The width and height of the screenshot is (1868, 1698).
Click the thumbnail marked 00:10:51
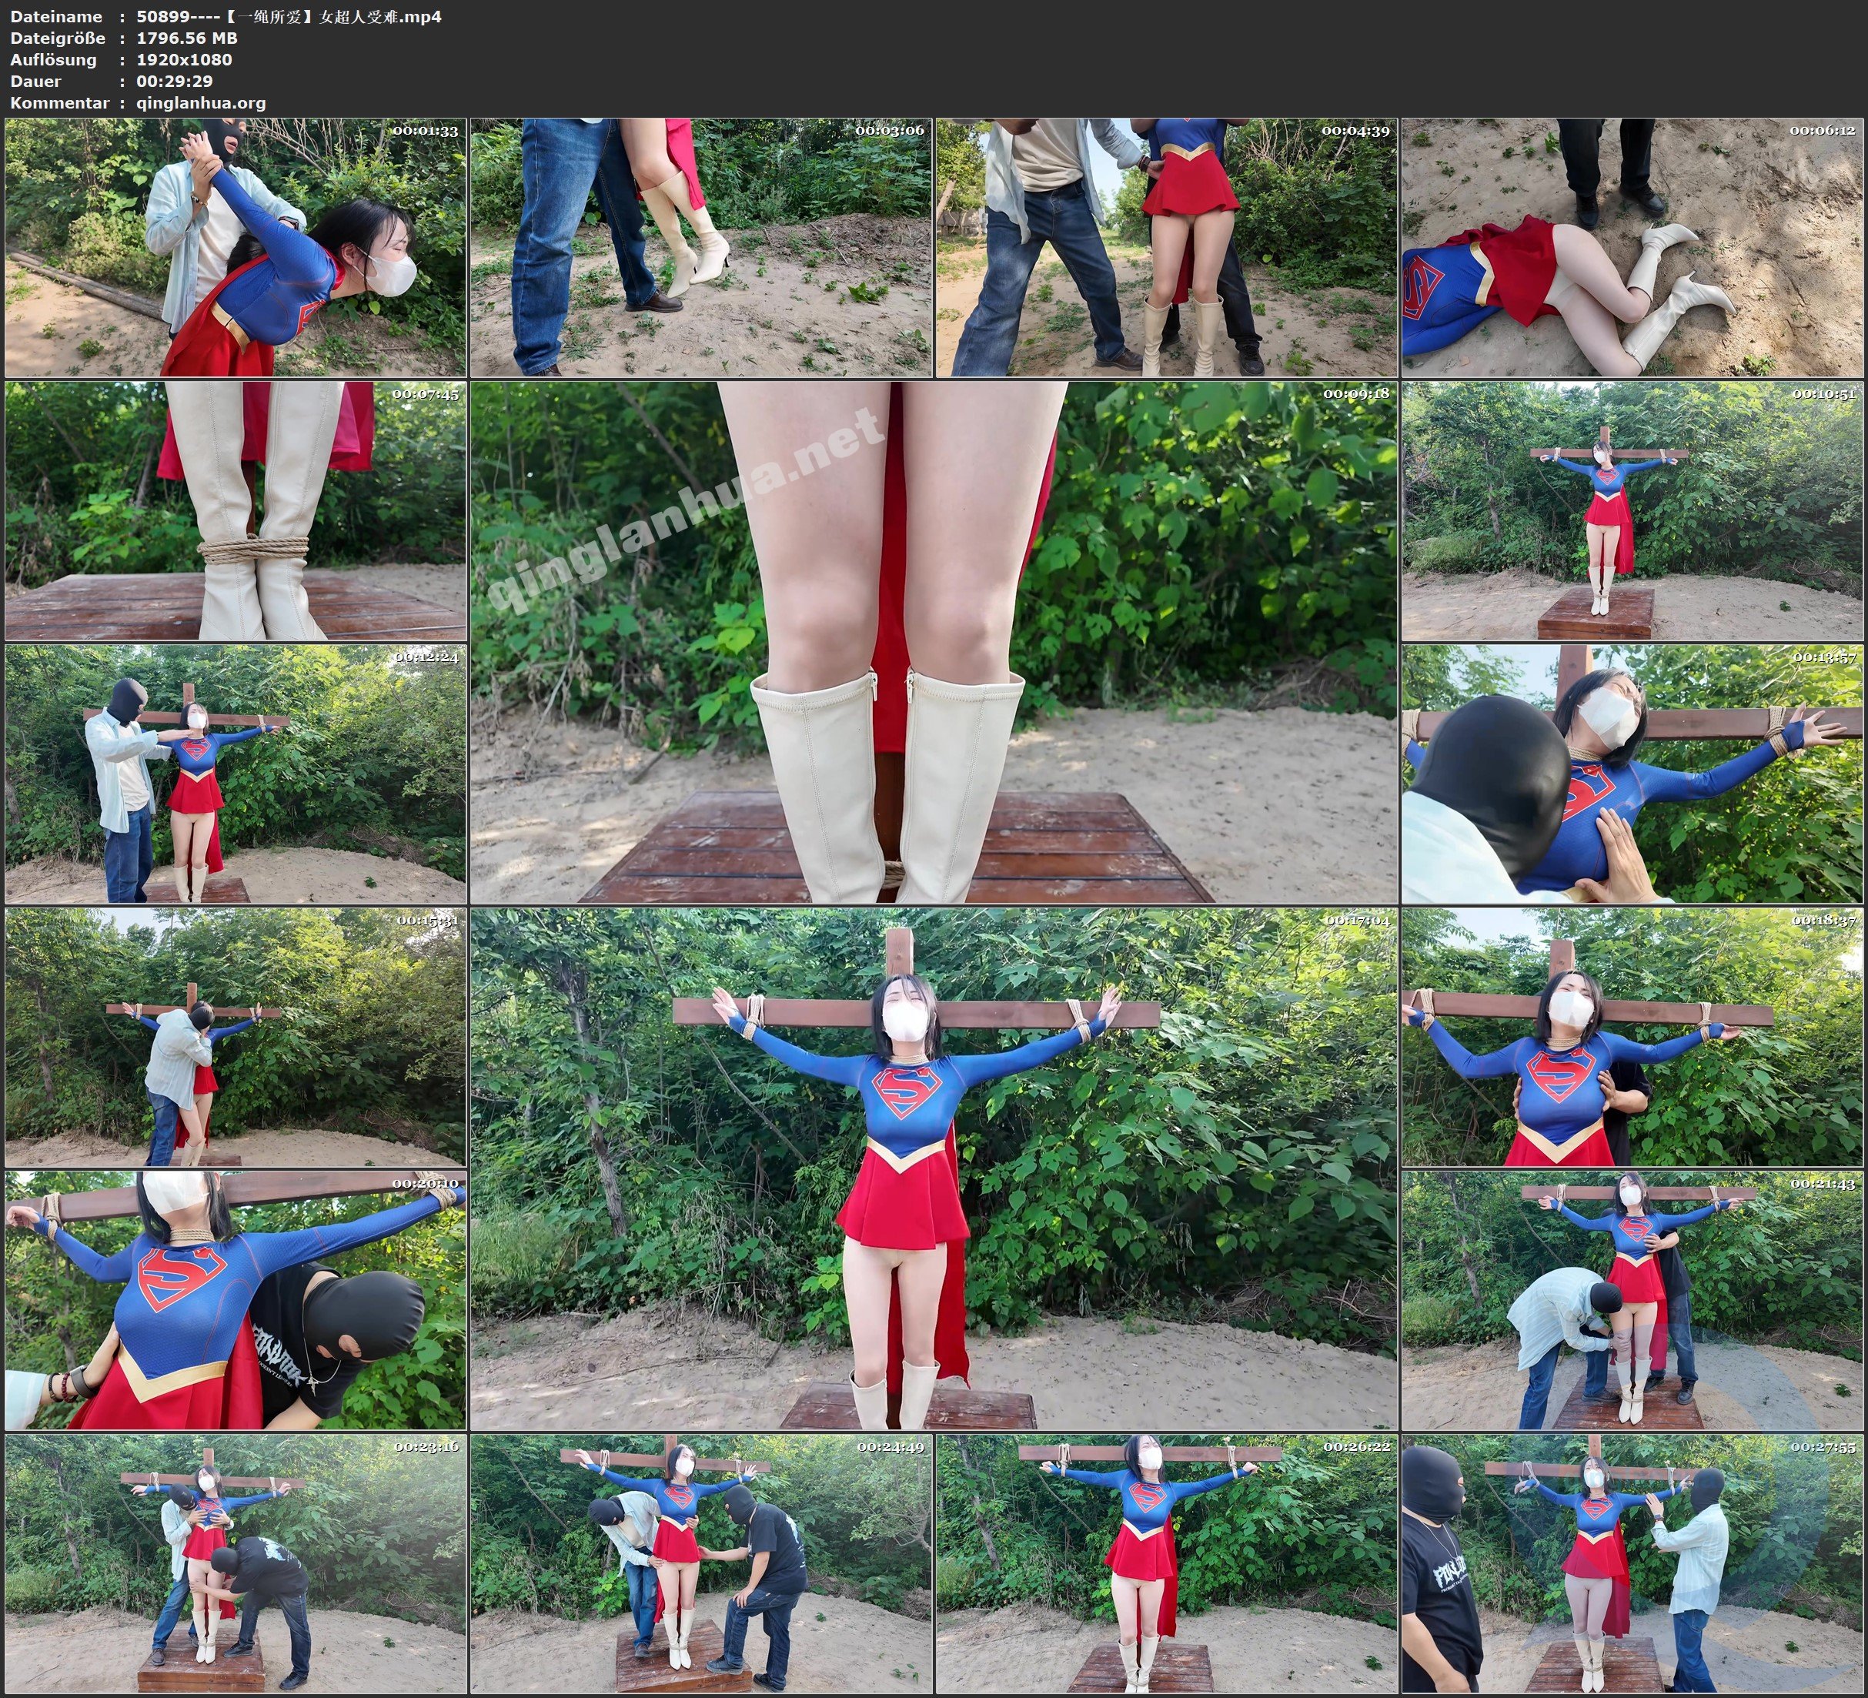click(1632, 510)
